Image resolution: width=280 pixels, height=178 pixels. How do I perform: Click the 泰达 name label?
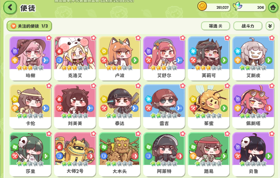(119, 123)
